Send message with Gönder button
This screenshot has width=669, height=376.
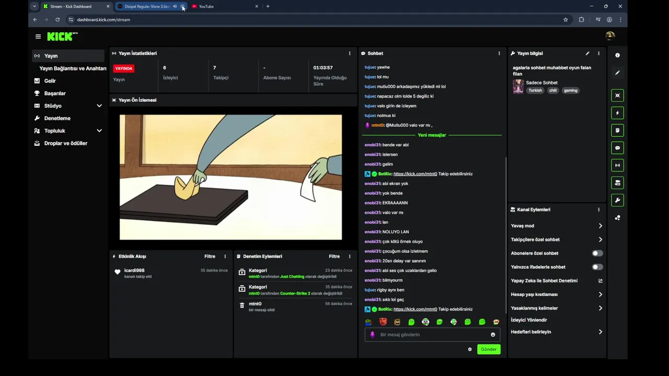(489, 349)
